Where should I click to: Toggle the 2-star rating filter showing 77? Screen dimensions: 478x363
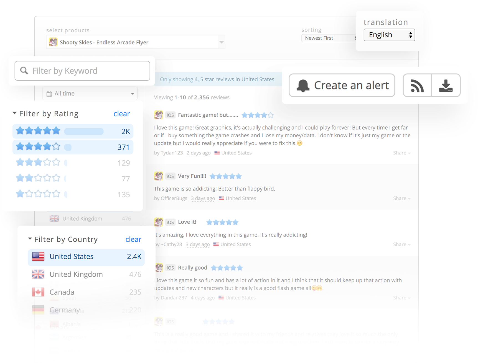point(73,179)
